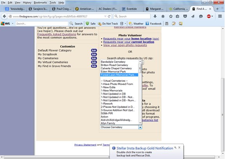Edit My Virtual Cemeteries
Image resolution: width=225 pixels, height=159 pixels.
click(94, 62)
